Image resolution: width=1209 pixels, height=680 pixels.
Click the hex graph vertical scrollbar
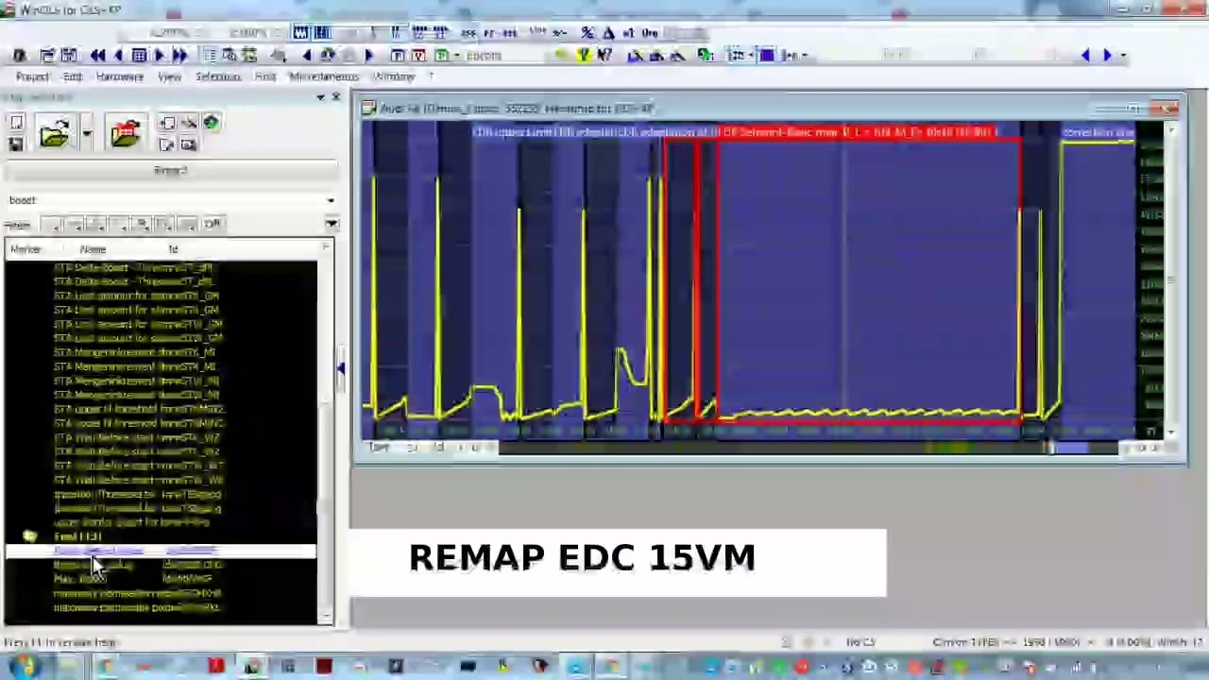[1171, 280]
